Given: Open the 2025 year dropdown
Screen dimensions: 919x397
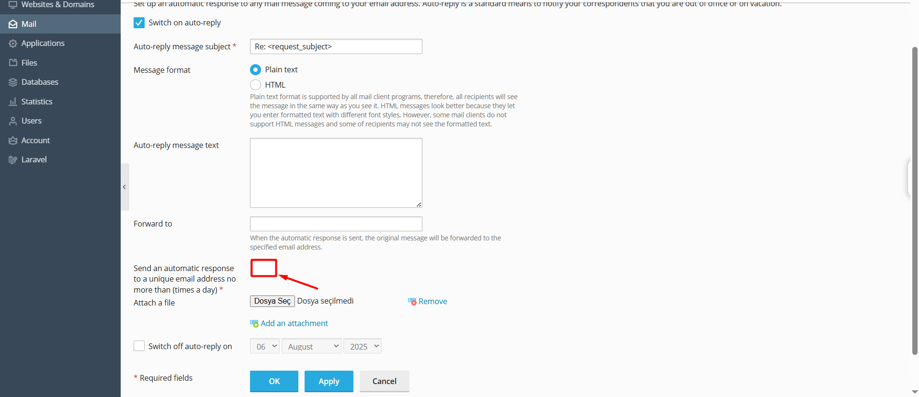Looking at the screenshot, I should coord(363,346).
